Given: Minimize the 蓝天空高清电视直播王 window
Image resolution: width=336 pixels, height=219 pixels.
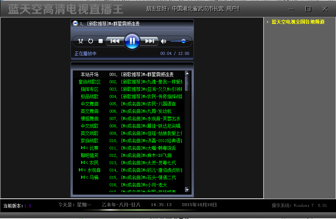Looking at the screenshot, I should (291, 9).
